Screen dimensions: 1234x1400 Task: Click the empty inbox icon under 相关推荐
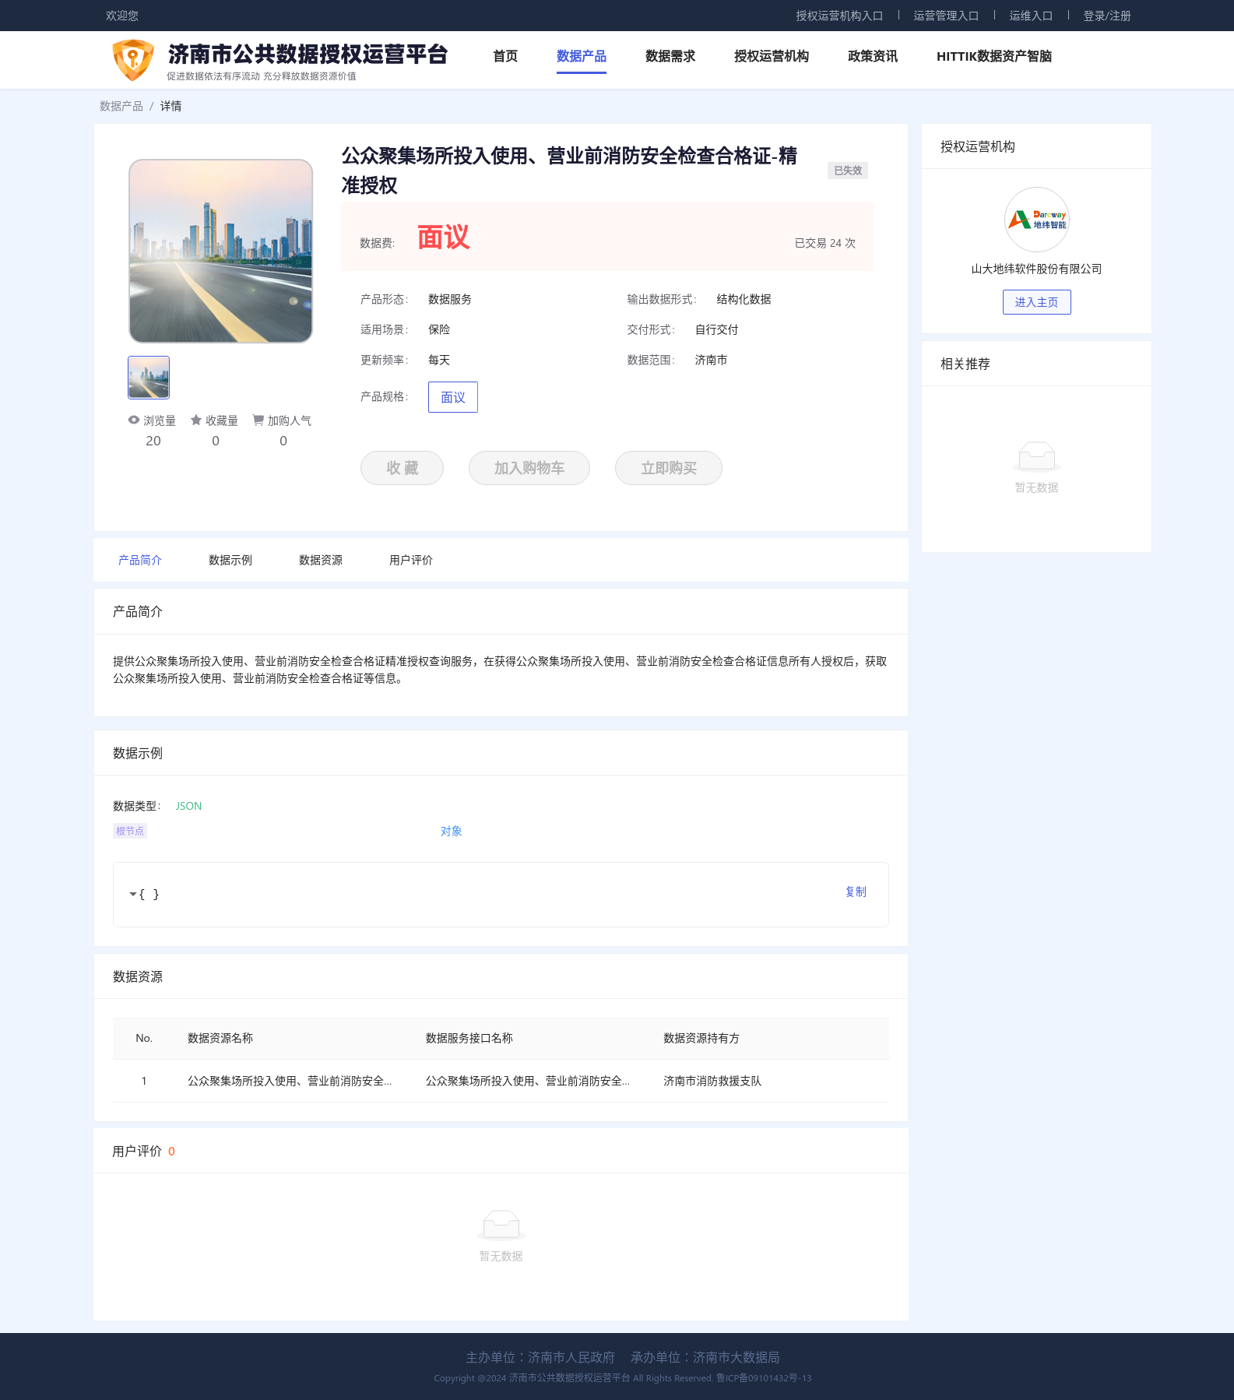point(1036,456)
